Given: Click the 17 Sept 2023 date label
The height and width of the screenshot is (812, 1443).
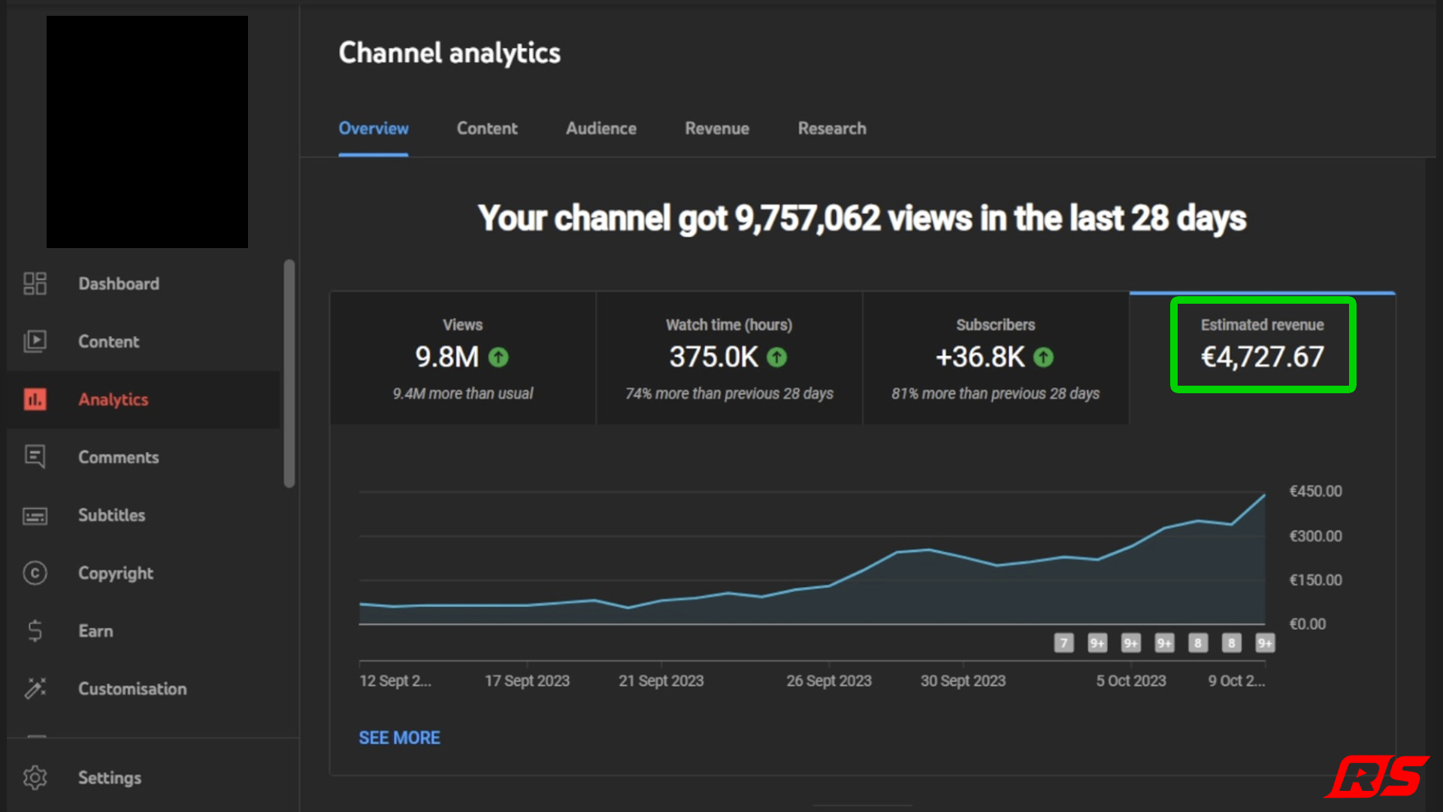Looking at the screenshot, I should pos(527,680).
